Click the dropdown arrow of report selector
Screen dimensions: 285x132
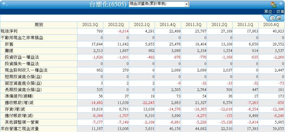coord(187,4)
